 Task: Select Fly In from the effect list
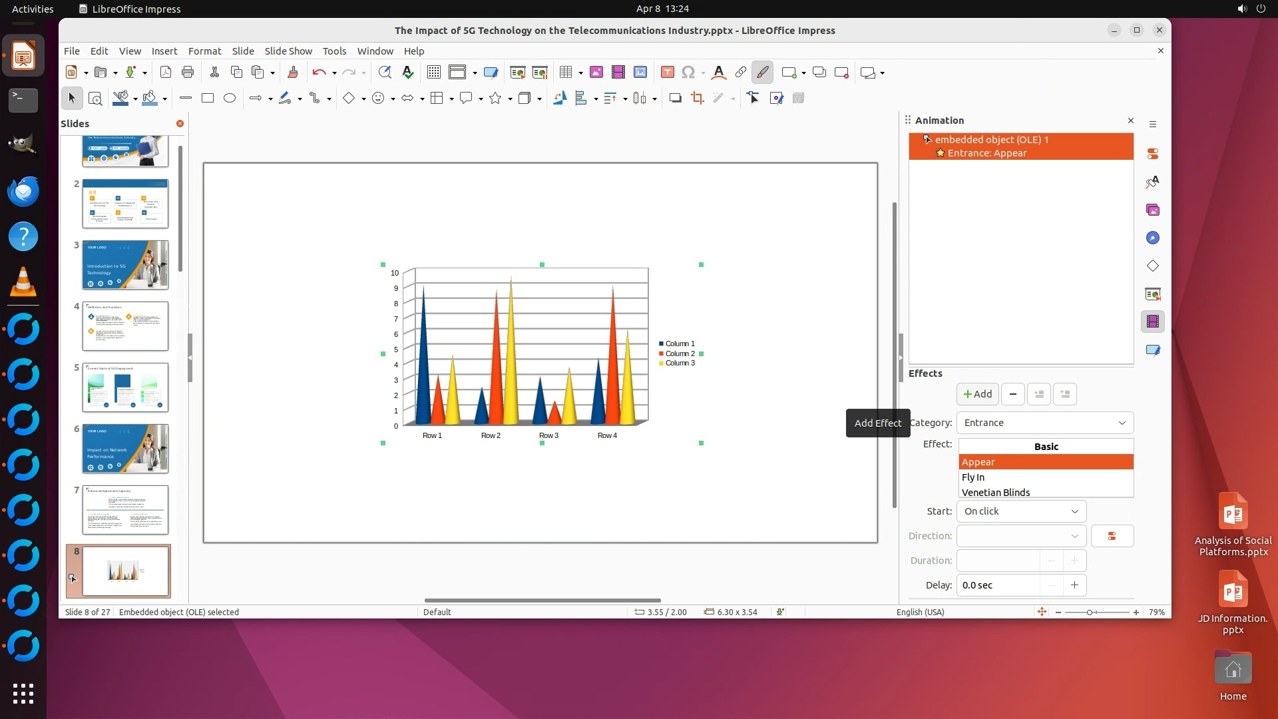click(973, 477)
